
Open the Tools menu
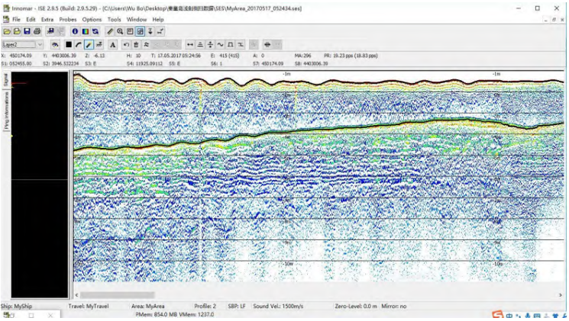point(114,19)
